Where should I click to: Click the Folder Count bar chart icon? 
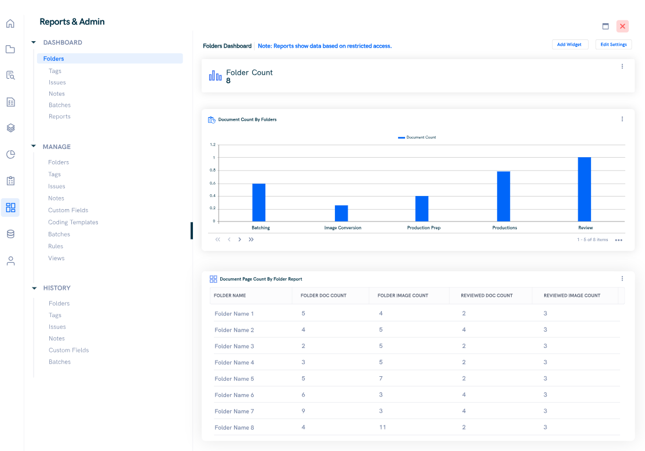(x=215, y=76)
